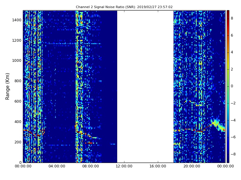
Task: Click the 12:00:00 time axis label
Action: [124, 166]
